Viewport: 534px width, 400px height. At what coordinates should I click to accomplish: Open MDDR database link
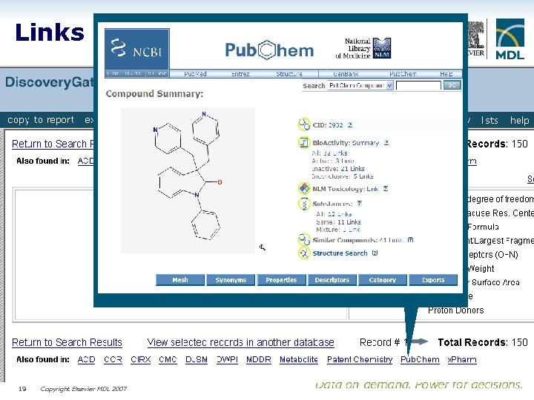pos(259,359)
